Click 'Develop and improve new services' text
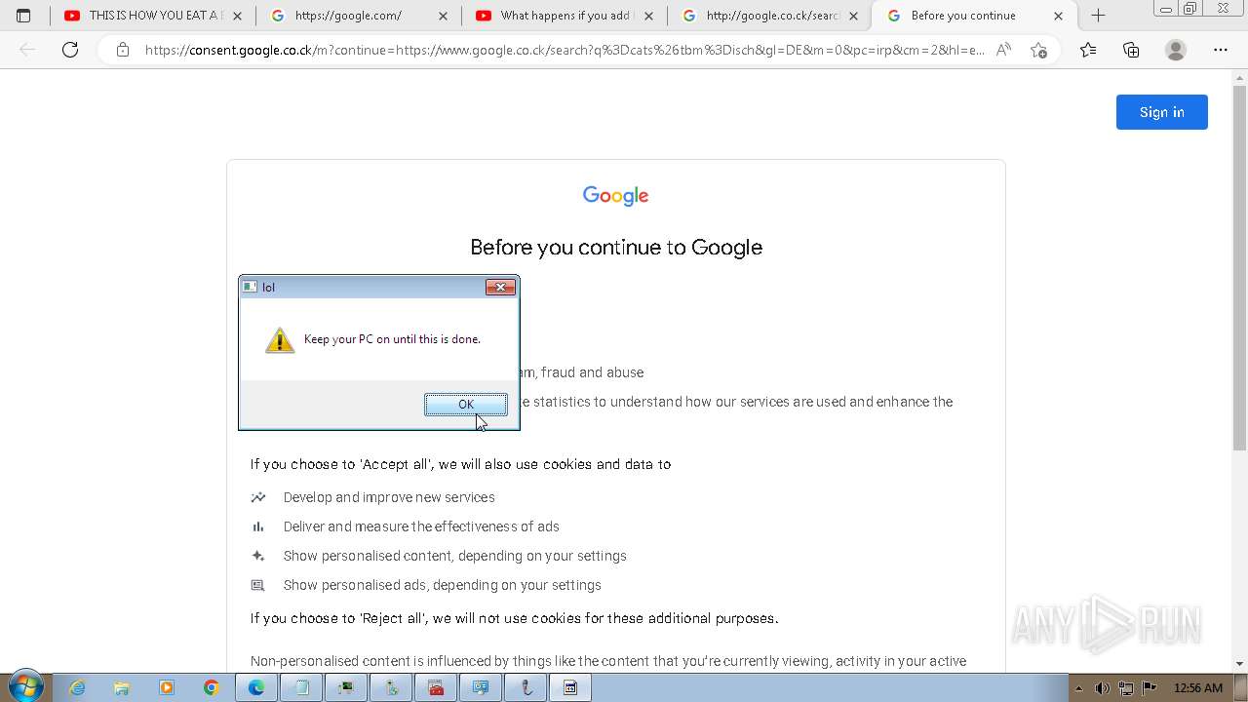 (x=389, y=497)
